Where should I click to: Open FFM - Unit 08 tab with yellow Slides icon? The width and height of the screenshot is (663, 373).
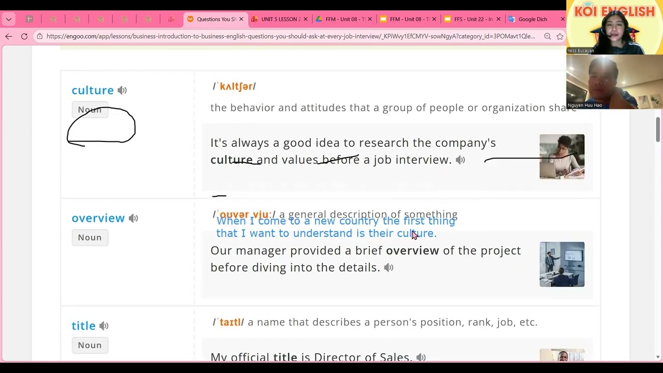coord(408,19)
